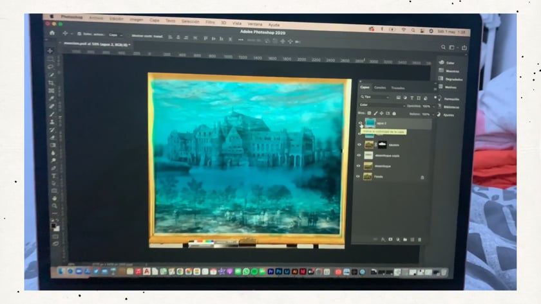Select the Gradient tool

pyautogui.click(x=53, y=145)
